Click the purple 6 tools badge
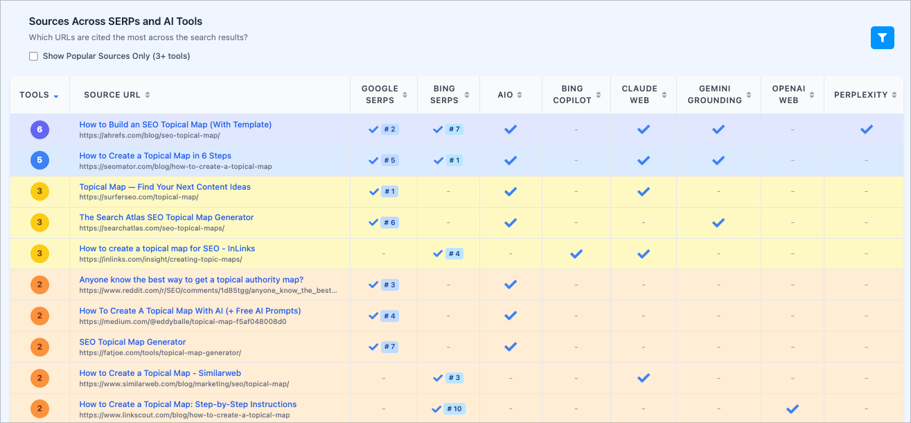Screen dimensions: 911x423 tap(39, 129)
